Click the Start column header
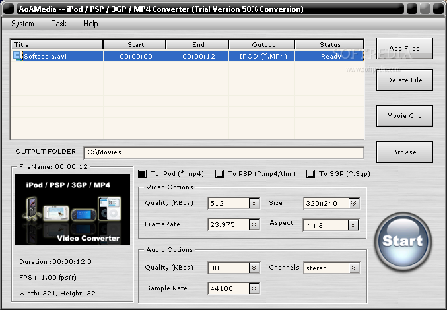 135,44
